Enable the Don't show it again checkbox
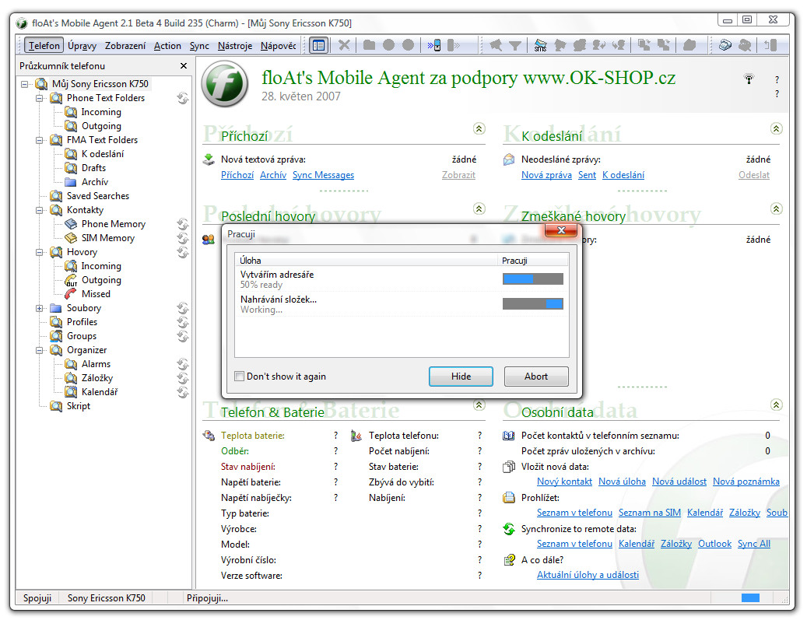This screenshot has height=620, width=807. pyautogui.click(x=240, y=376)
